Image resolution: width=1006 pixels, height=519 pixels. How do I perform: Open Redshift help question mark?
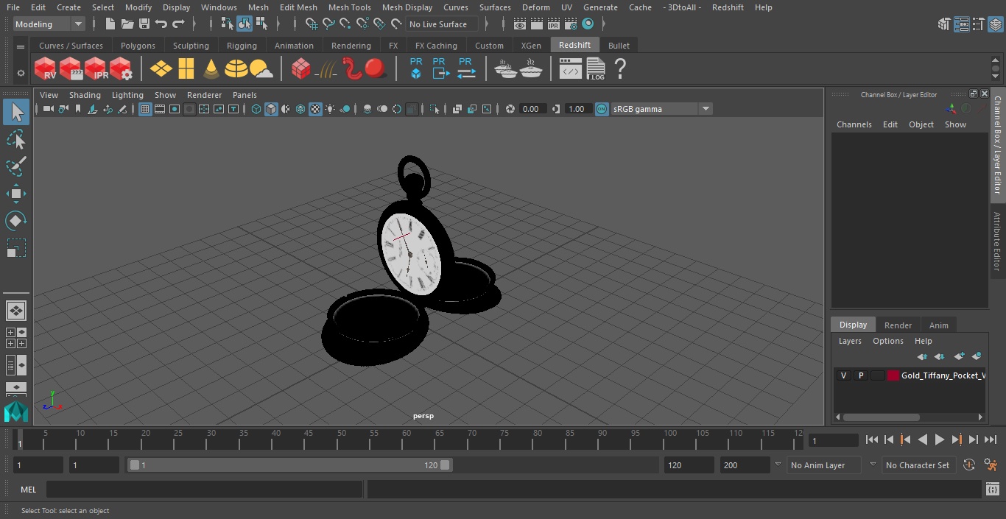[620, 69]
